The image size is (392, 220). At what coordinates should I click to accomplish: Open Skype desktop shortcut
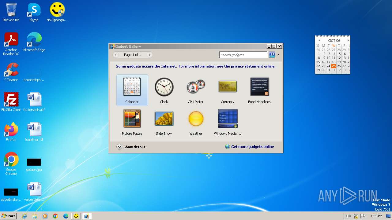pyautogui.click(x=34, y=12)
